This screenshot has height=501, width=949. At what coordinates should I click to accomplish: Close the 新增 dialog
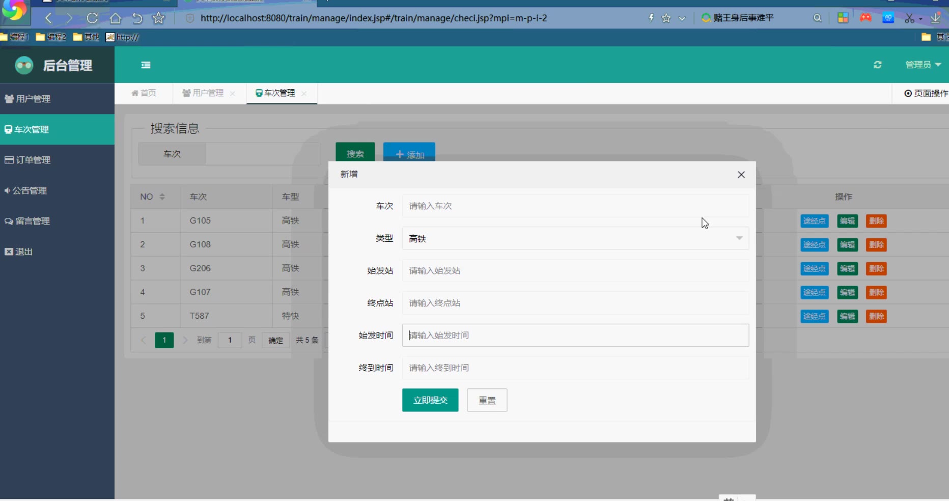click(x=741, y=175)
